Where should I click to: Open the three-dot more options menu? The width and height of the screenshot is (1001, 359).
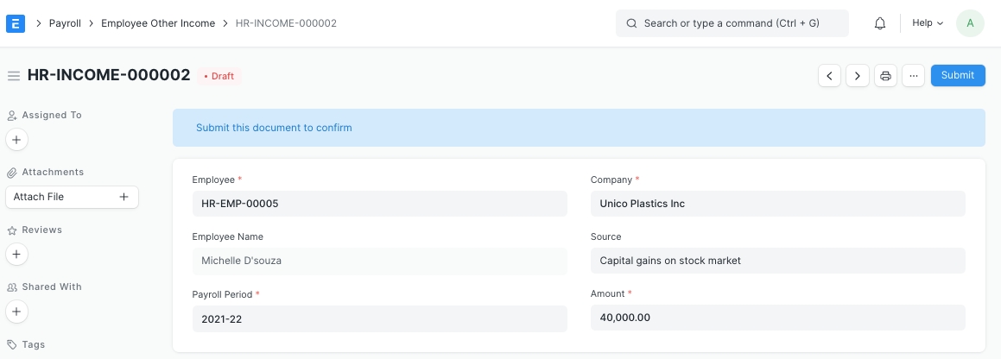(x=913, y=76)
